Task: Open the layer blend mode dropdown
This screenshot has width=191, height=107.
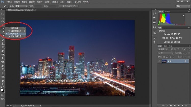Action: [165, 53]
